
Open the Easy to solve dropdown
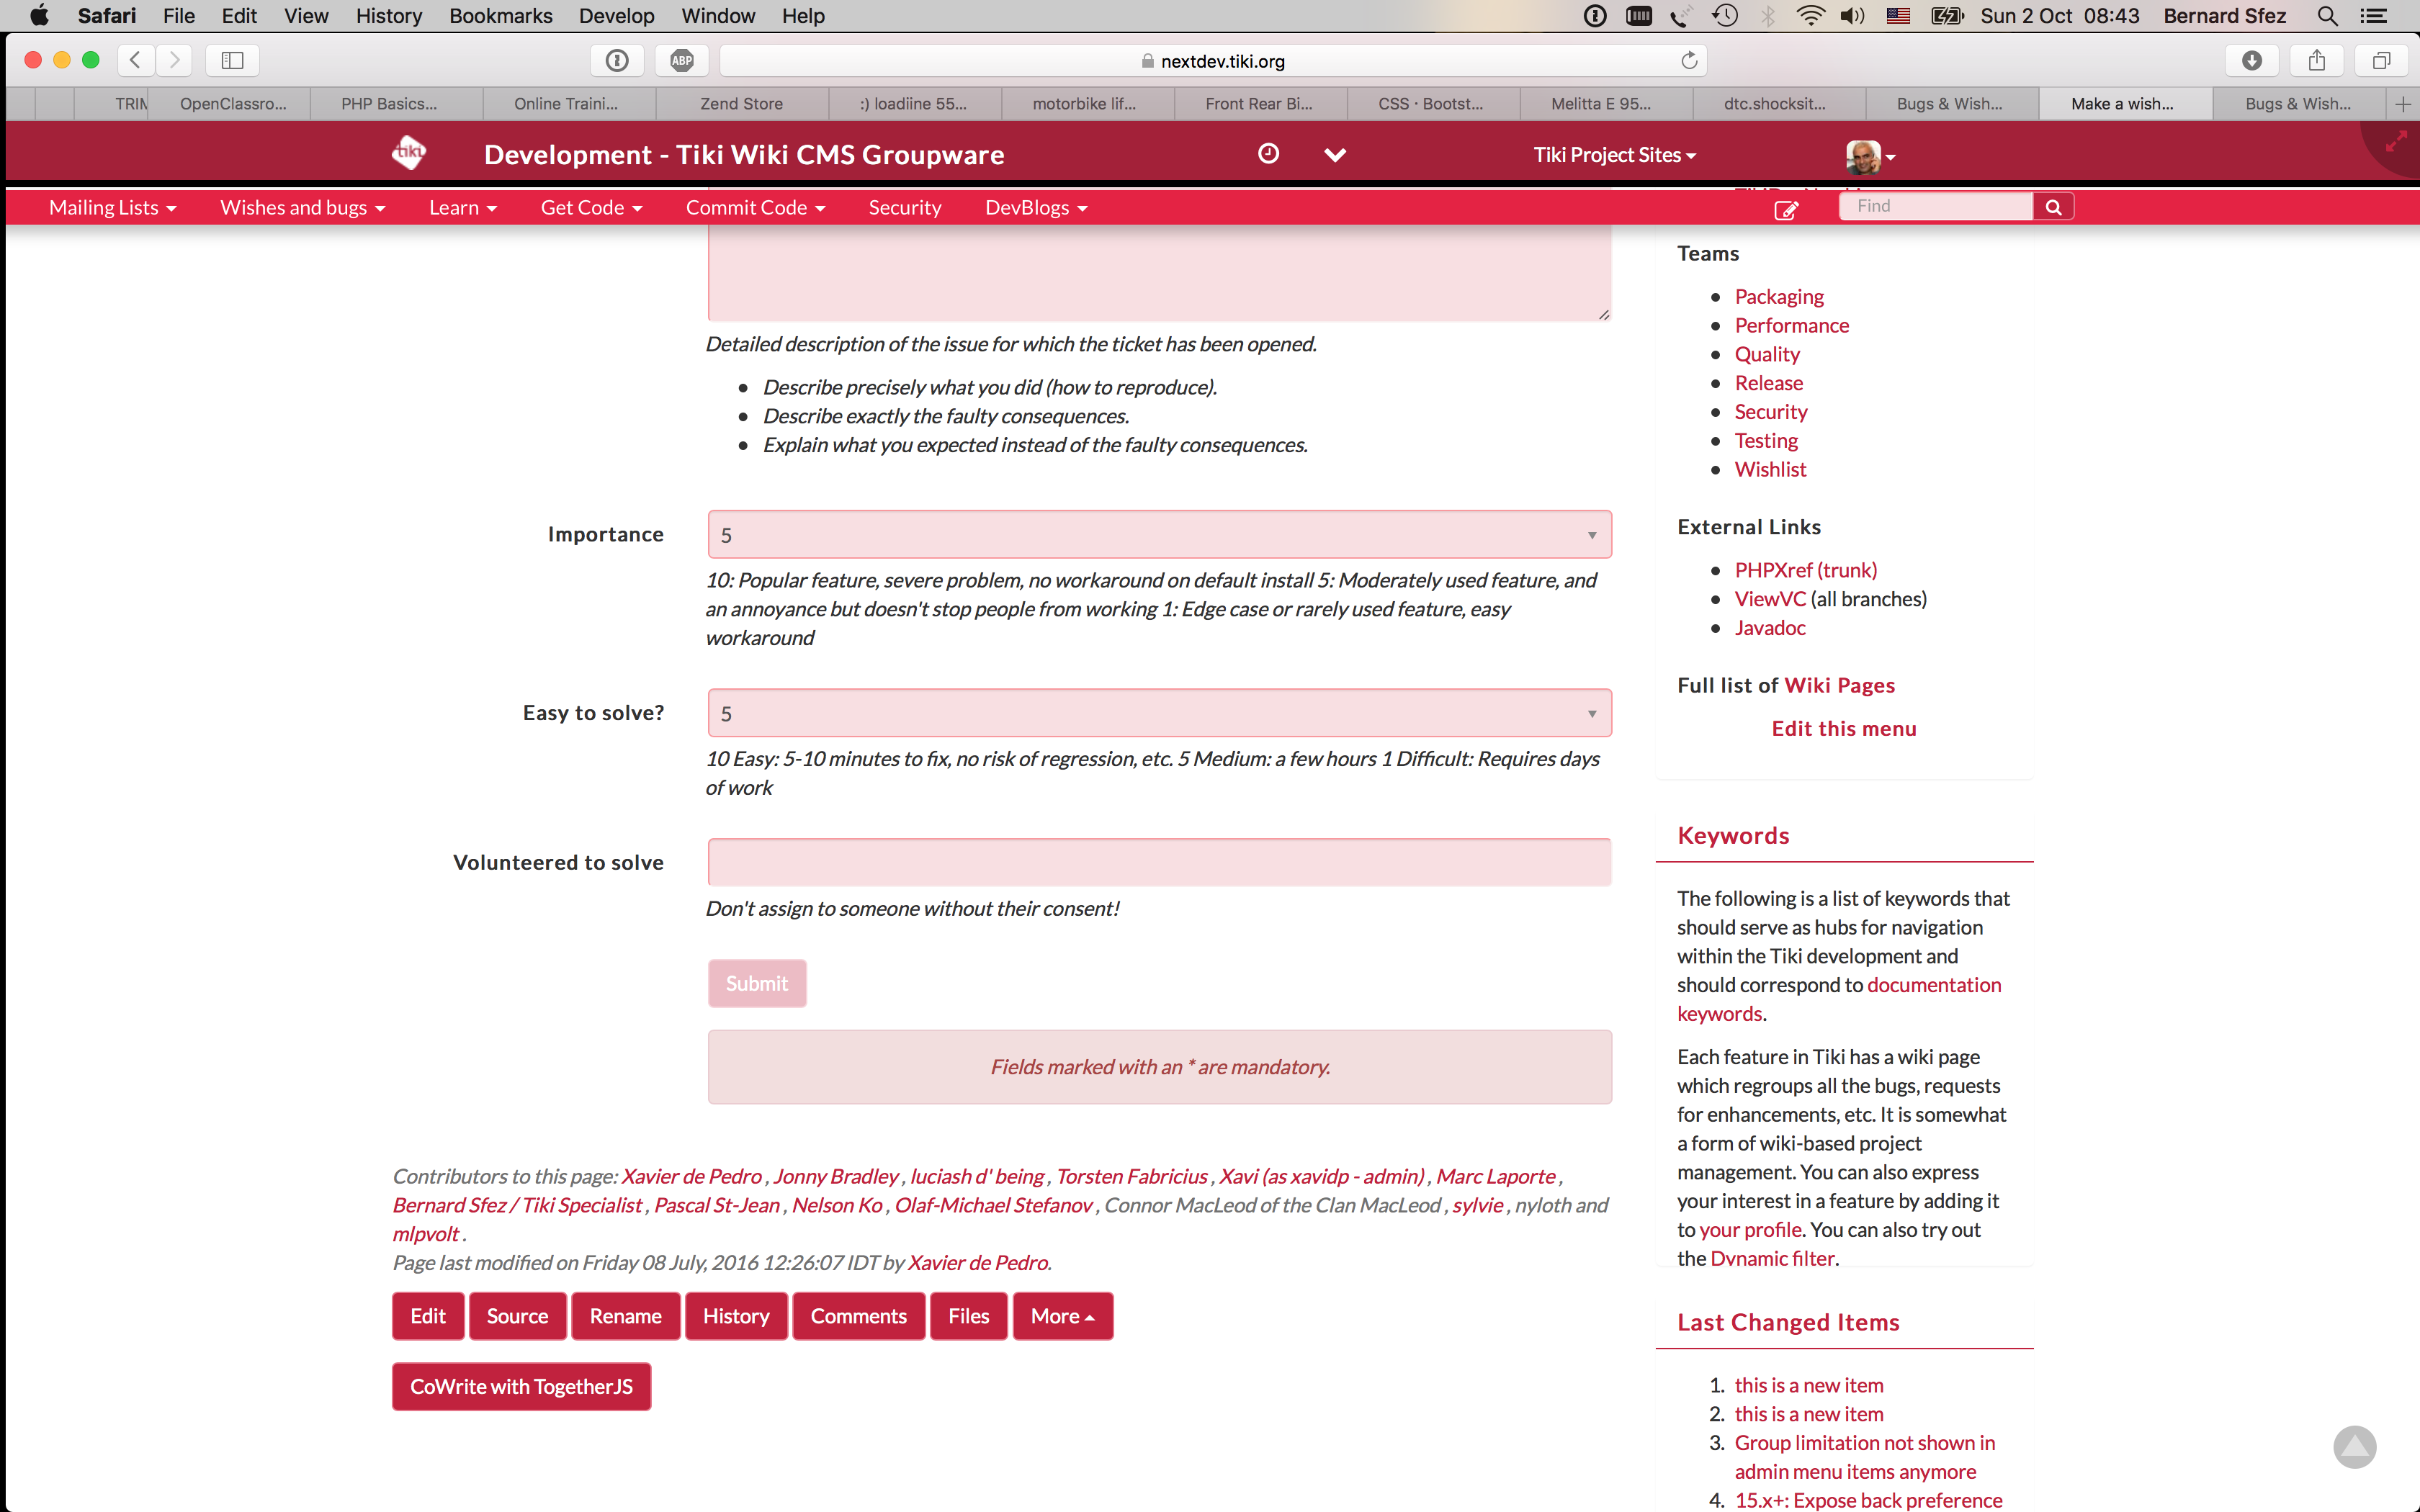click(x=1159, y=713)
